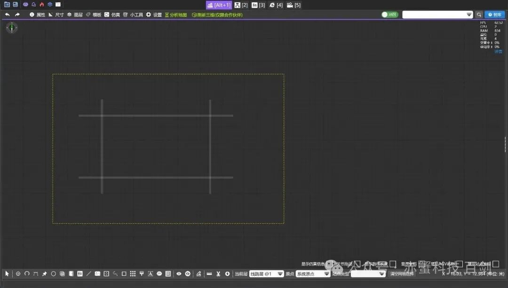The width and height of the screenshot is (508, 288).
Task: Open the 属性 menu
Action: (x=37, y=15)
